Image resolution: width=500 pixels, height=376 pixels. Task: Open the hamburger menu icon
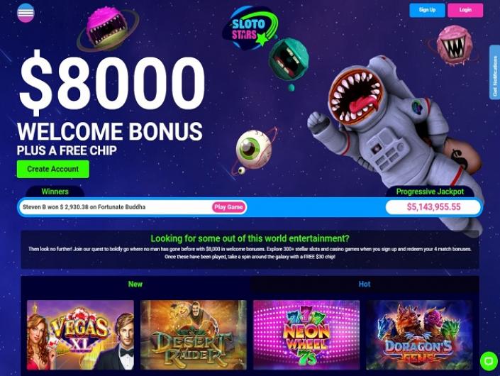[26, 13]
